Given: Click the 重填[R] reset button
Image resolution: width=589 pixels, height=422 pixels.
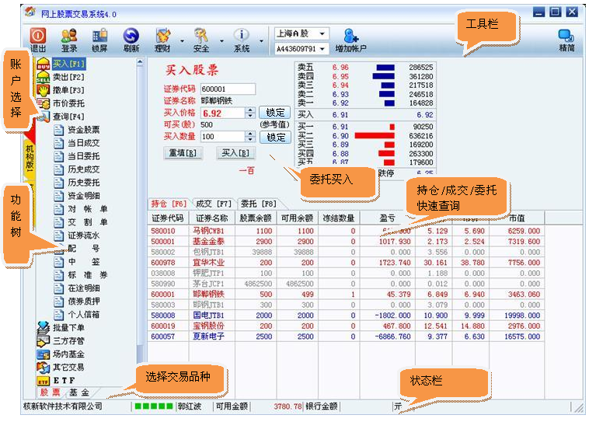Looking at the screenshot, I should [183, 153].
